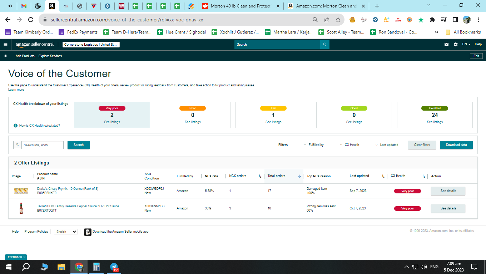Click the Clear filters button
The width and height of the screenshot is (486, 274).
click(422, 145)
